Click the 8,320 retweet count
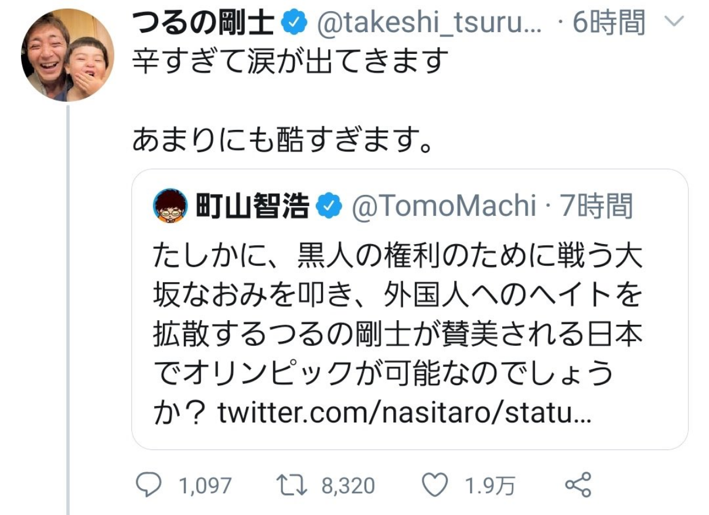 tap(347, 485)
